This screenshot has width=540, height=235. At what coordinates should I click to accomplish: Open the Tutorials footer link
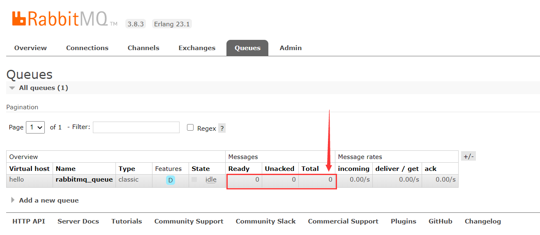[x=127, y=221]
